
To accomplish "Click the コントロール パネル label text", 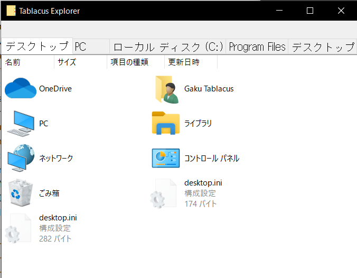I will (212, 158).
